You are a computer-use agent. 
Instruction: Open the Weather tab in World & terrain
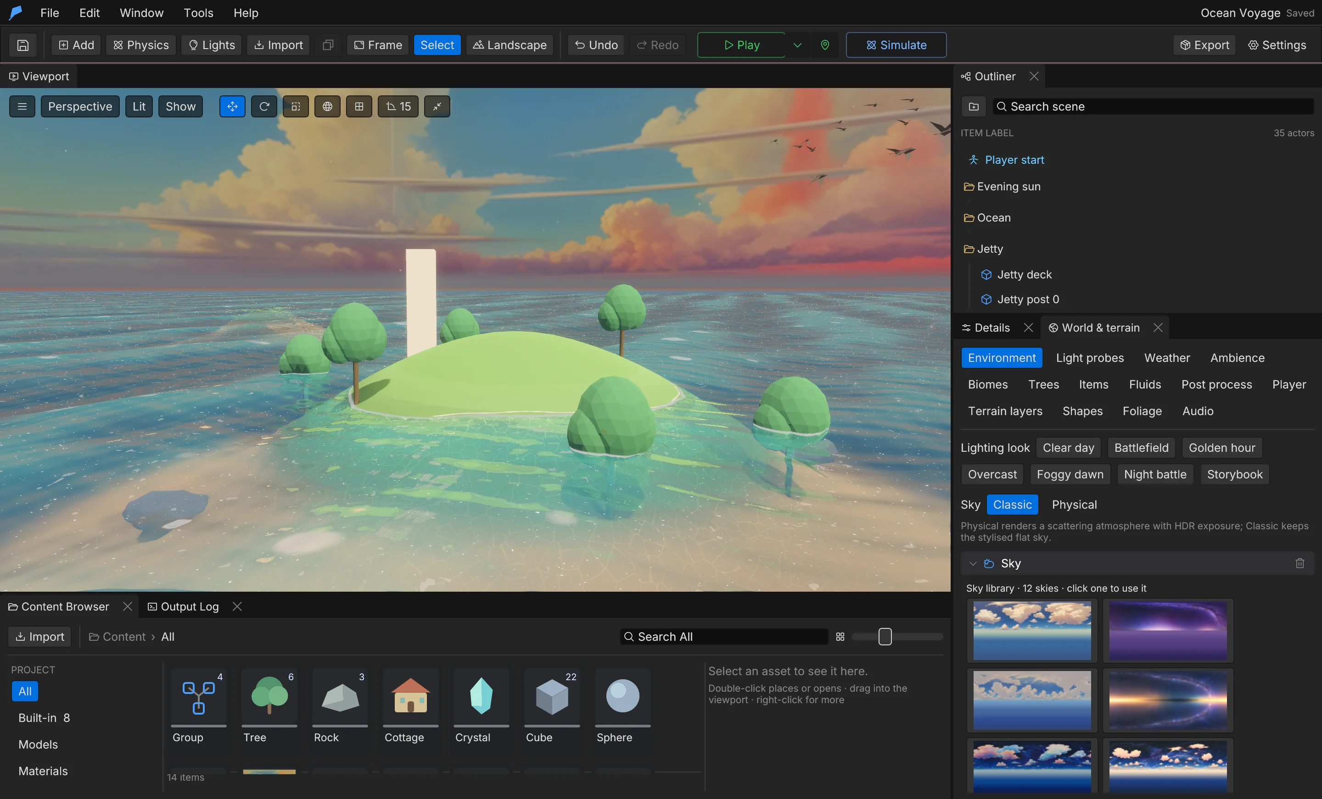click(x=1167, y=358)
